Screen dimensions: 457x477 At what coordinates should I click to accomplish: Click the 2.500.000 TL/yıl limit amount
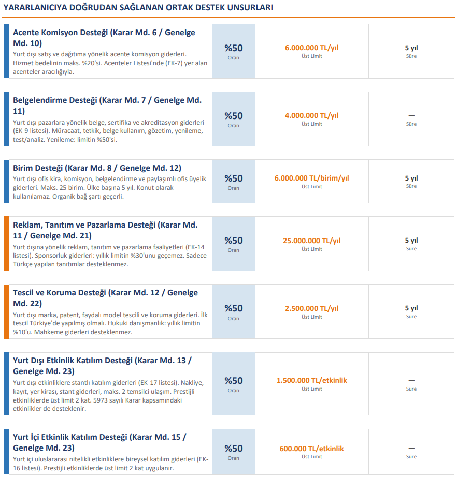click(311, 308)
